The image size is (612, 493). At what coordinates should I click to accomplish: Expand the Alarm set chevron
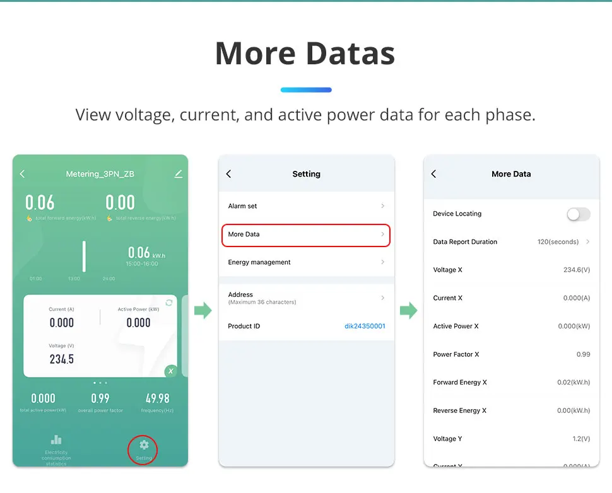(382, 206)
